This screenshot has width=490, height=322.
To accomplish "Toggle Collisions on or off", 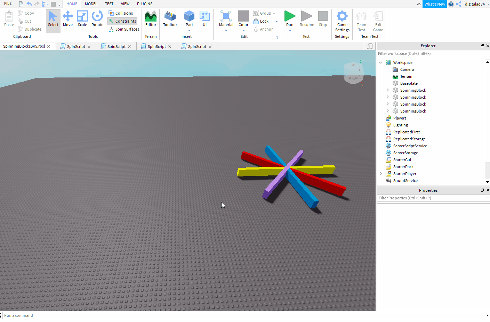I will click(x=121, y=13).
